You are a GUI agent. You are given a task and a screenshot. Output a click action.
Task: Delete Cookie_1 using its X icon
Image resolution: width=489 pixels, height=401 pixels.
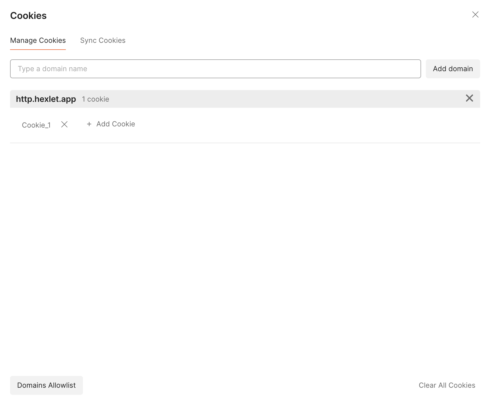click(64, 125)
